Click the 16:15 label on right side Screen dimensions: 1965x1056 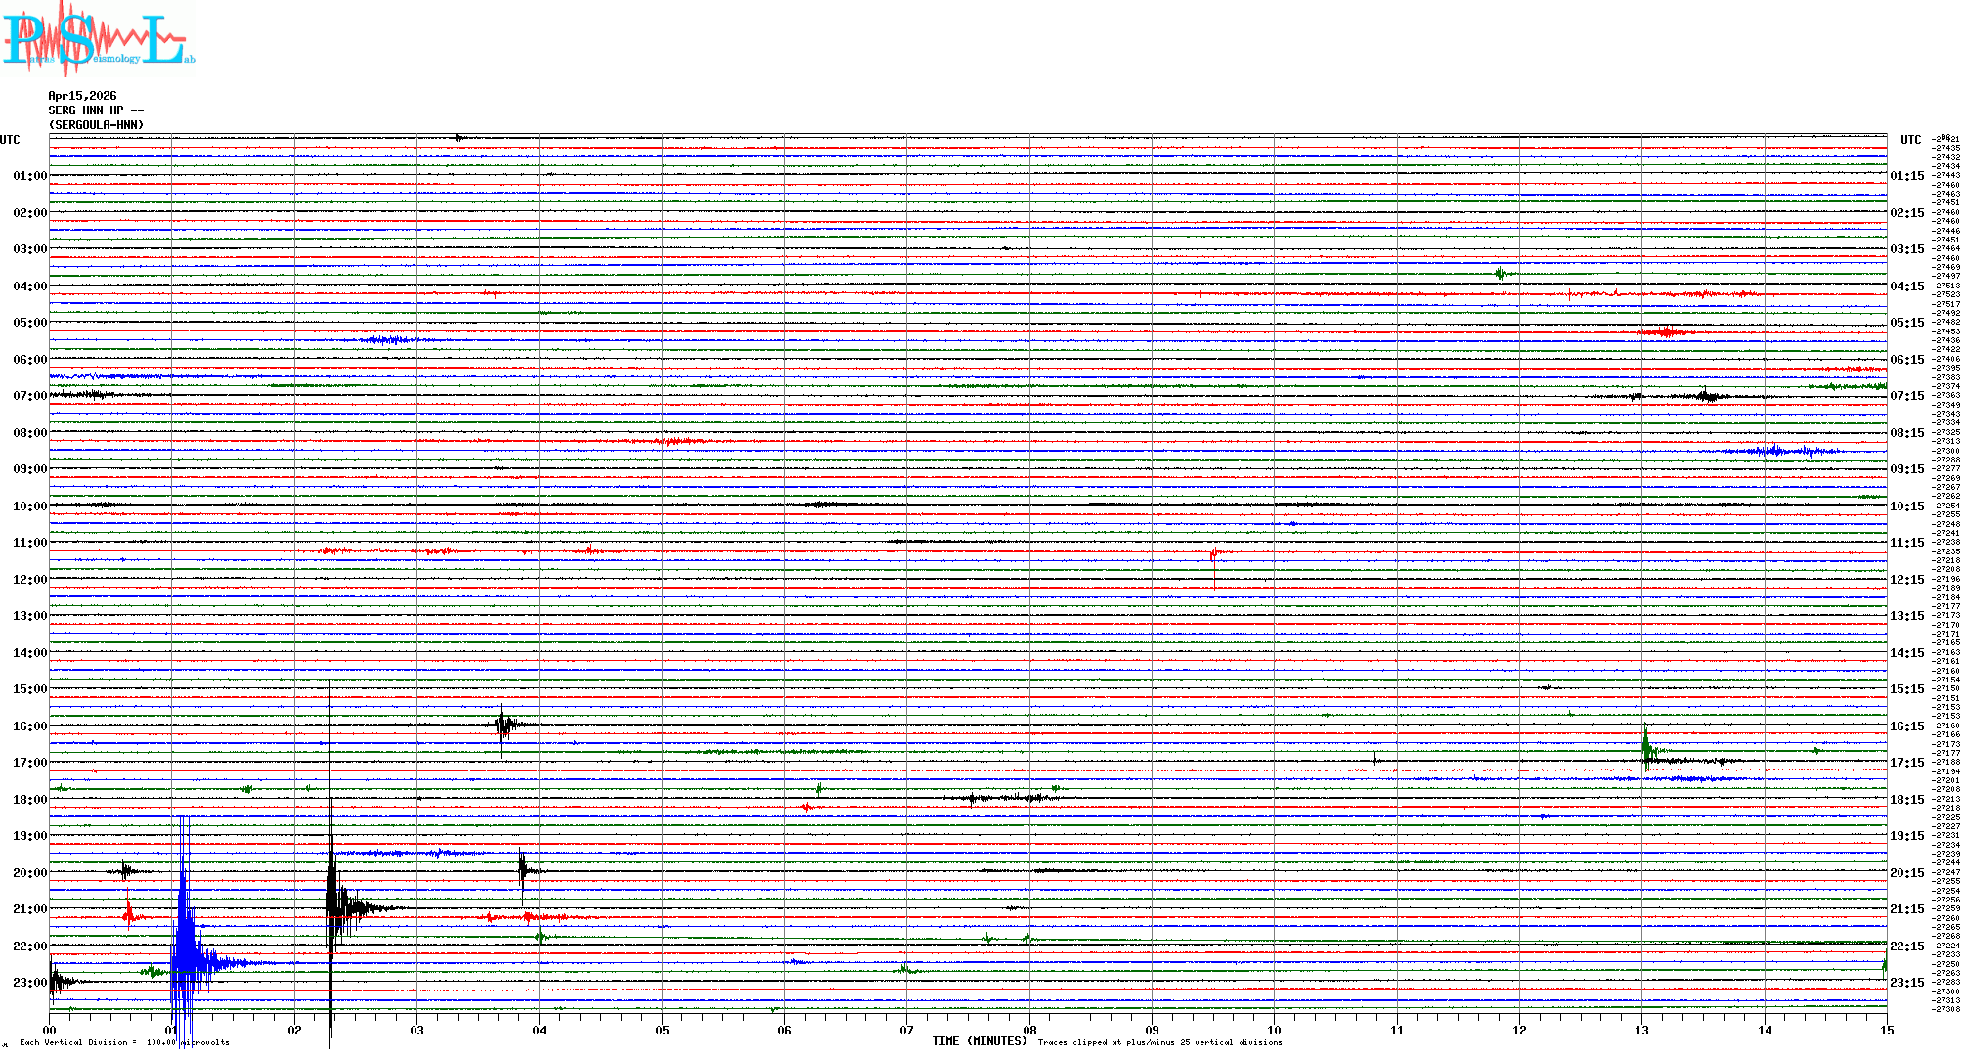(1906, 726)
